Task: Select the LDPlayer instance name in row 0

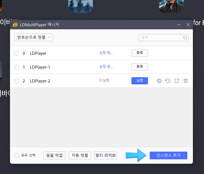Action: [x=38, y=53]
